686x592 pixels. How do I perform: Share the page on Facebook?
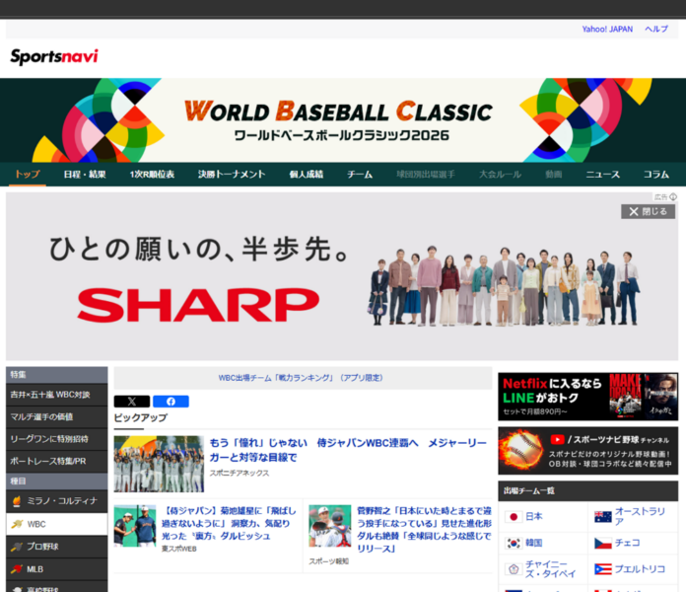pos(171,402)
